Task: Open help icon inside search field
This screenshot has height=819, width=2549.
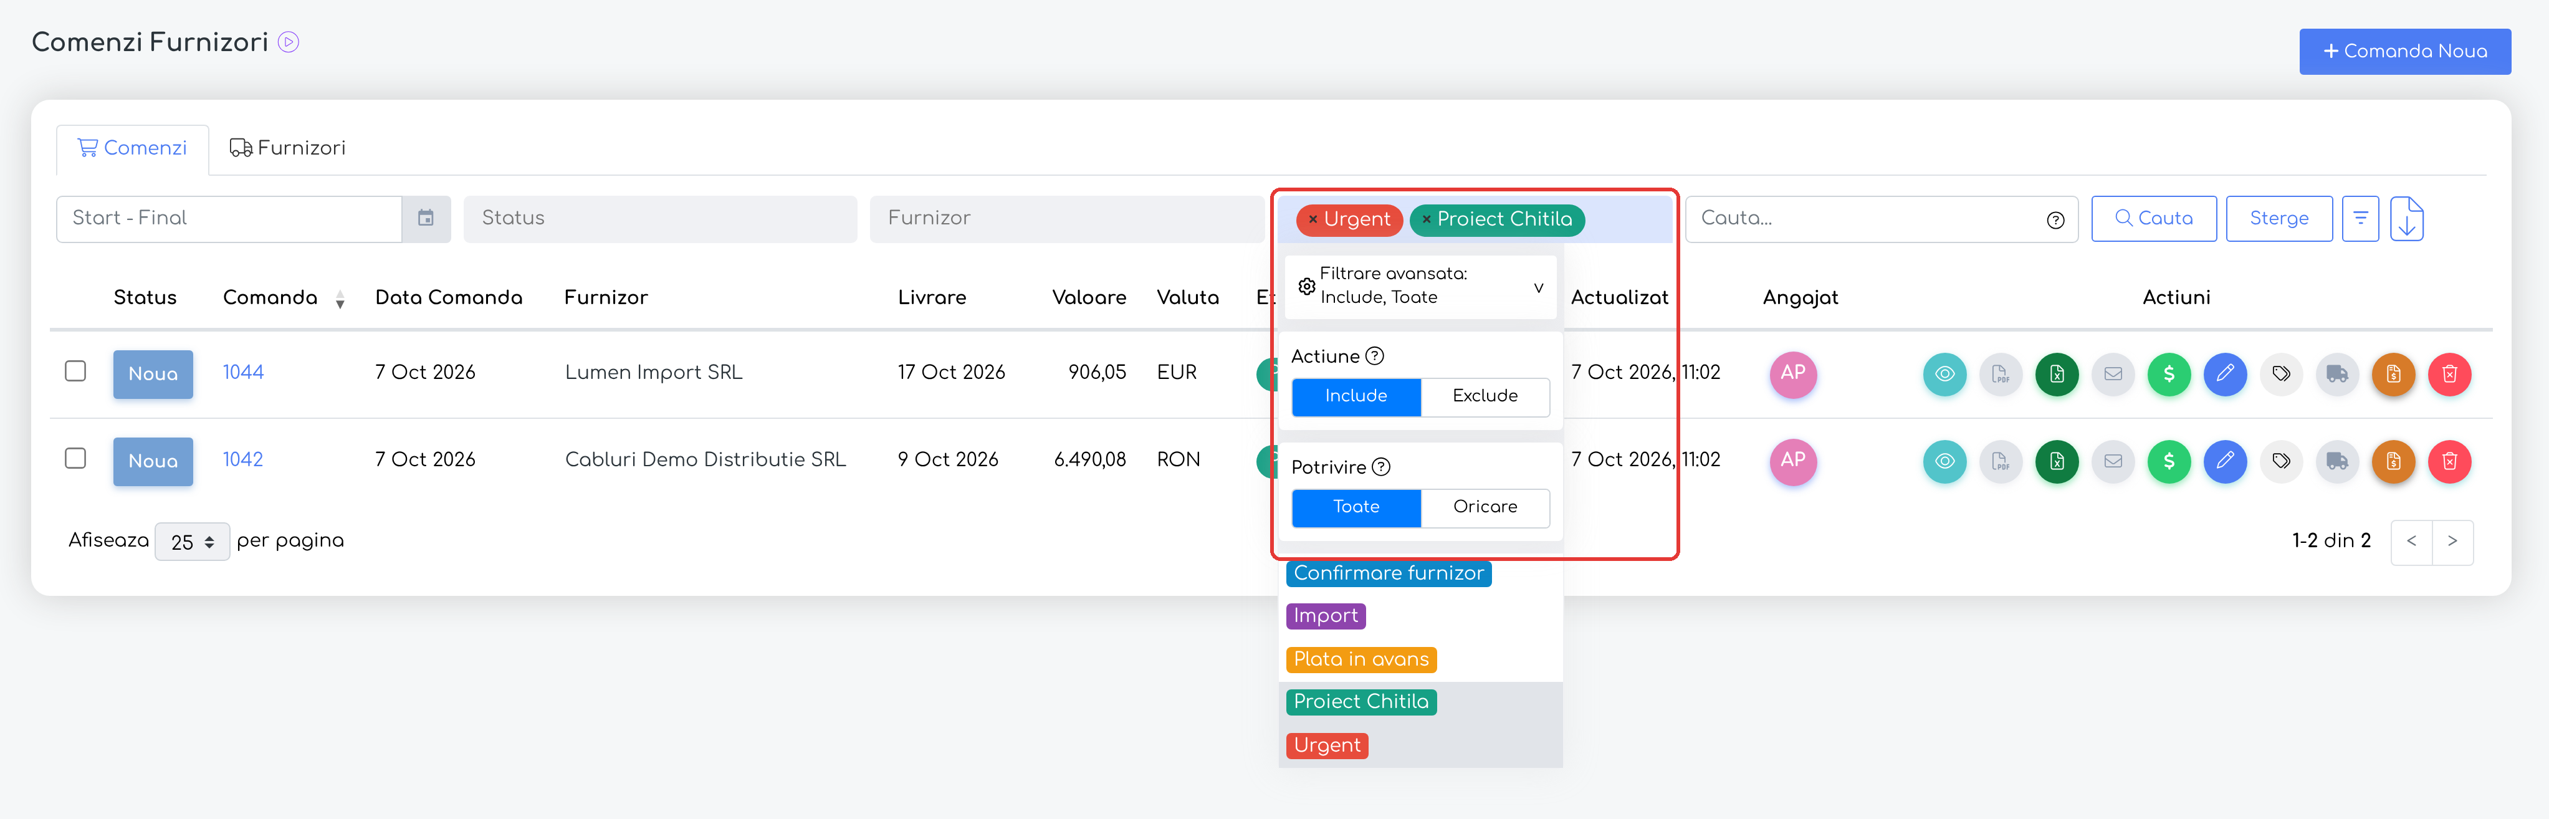Action: 2055,219
